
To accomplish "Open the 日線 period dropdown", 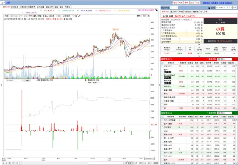I will click(x=68, y=16).
